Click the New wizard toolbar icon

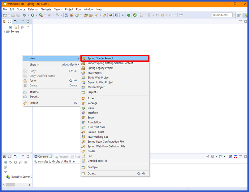[x=5, y=15]
